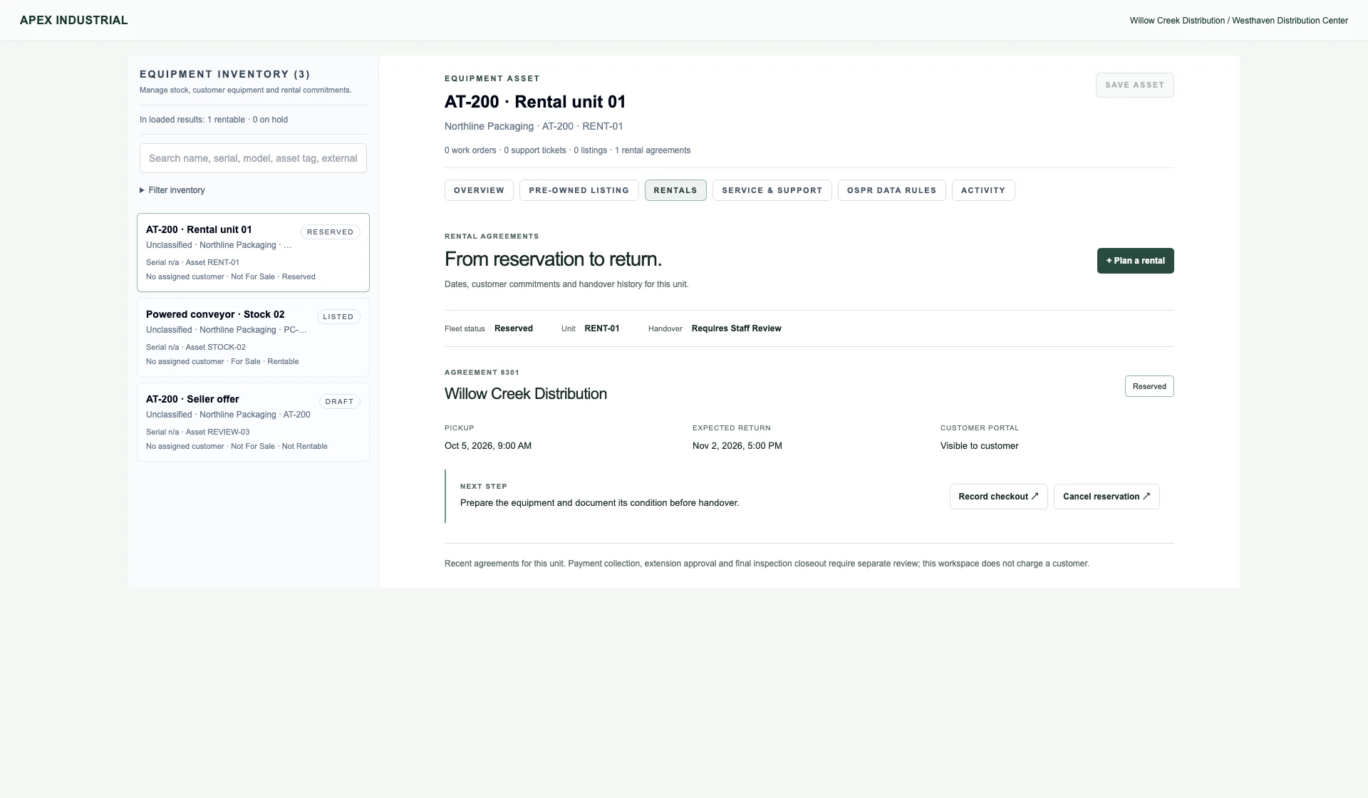This screenshot has width=1368, height=798.
Task: Click the Plan a rental button
Action: (x=1135, y=261)
